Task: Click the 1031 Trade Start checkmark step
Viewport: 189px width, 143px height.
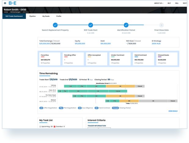Action: (x=91, y=25)
